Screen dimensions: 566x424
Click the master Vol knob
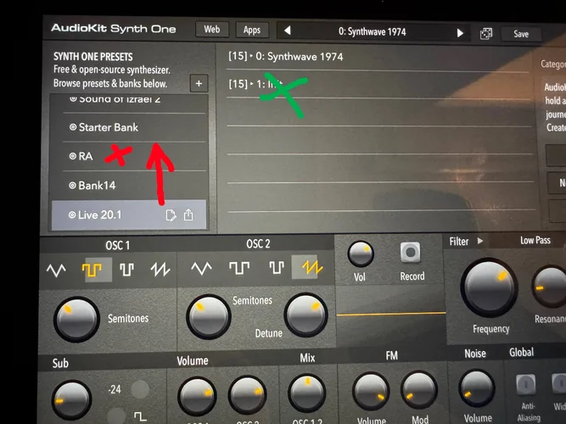361,254
